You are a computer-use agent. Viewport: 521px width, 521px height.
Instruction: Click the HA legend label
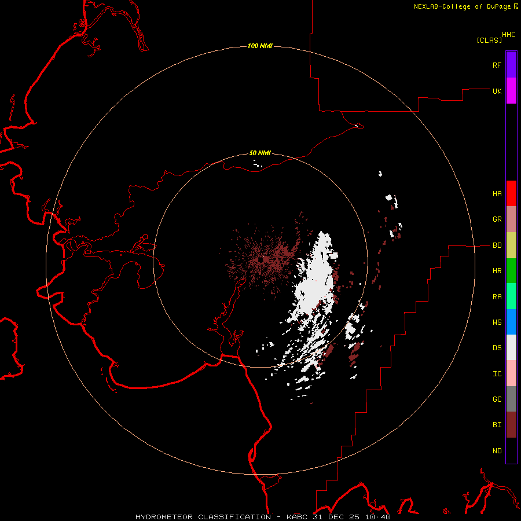[x=497, y=193]
